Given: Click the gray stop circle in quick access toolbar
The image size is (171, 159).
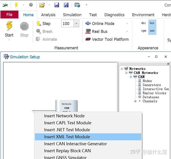Looking at the screenshot, I should [31, 5].
